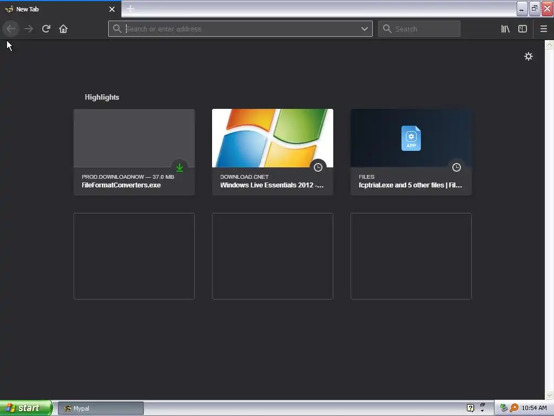The image size is (554, 416).
Task: Click the DOWNLOAD.CNET source label
Action: pyautogui.click(x=245, y=177)
